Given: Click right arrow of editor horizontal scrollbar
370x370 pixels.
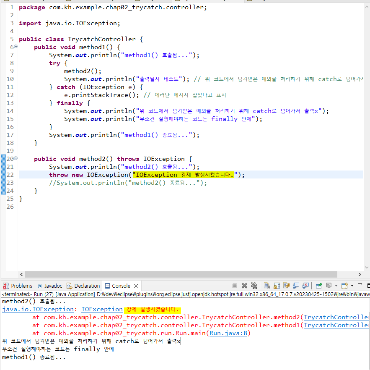Looking at the screenshot, I should click(360, 274).
